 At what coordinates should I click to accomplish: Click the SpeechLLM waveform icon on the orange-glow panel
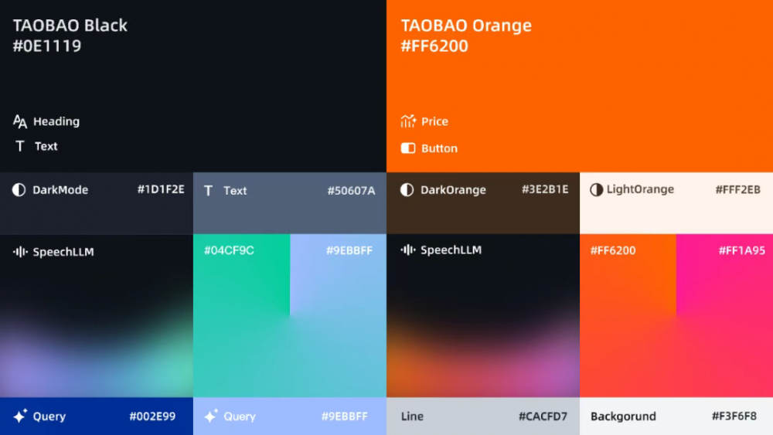(408, 250)
